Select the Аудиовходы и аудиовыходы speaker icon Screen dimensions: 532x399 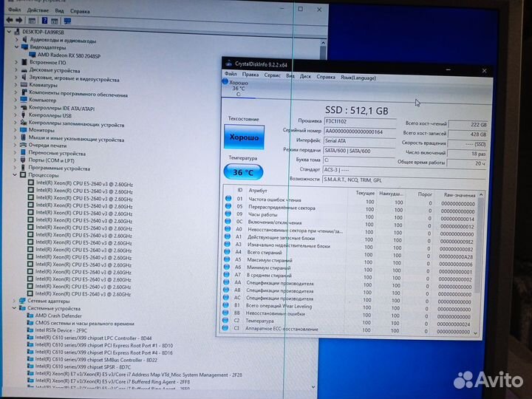point(24,40)
